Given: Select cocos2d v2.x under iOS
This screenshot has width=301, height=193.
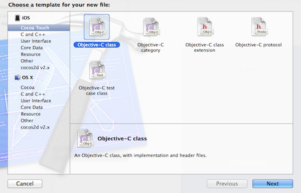Looking at the screenshot, I should [x=35, y=67].
